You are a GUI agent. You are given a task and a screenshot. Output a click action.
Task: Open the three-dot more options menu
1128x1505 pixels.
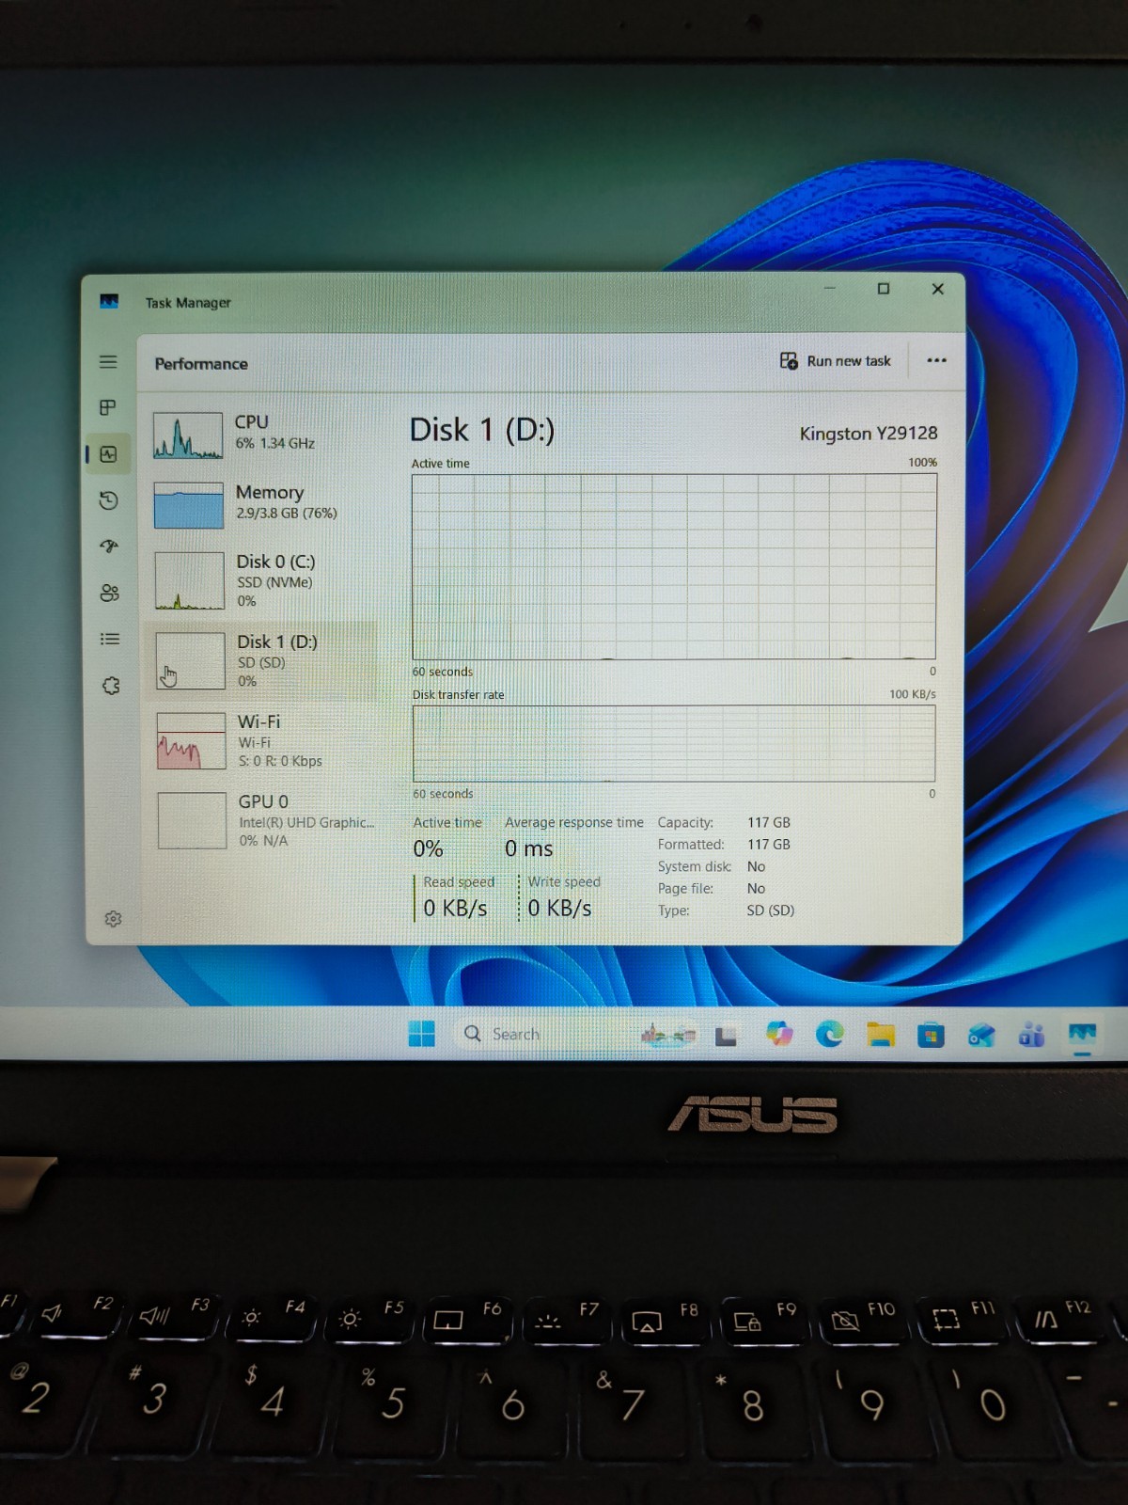936,360
